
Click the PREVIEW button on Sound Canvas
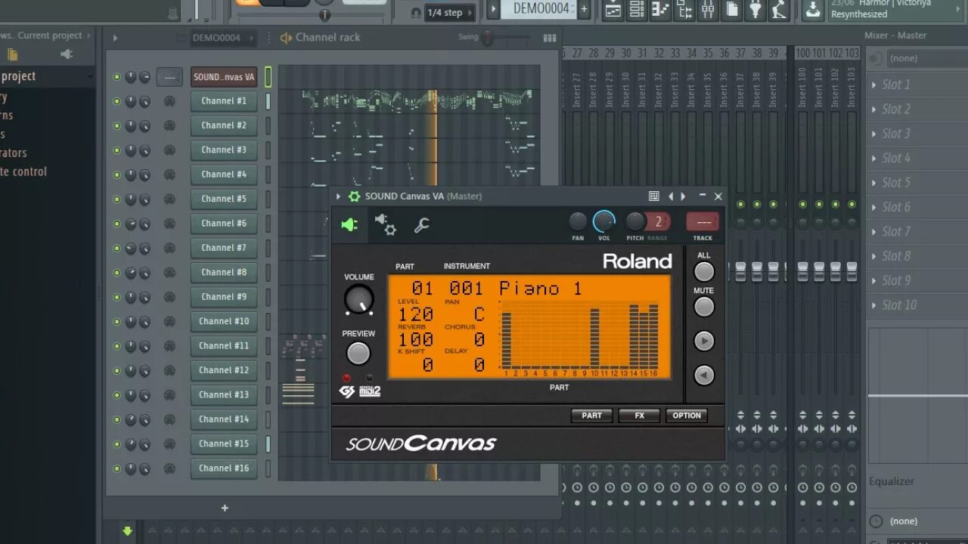coord(358,353)
